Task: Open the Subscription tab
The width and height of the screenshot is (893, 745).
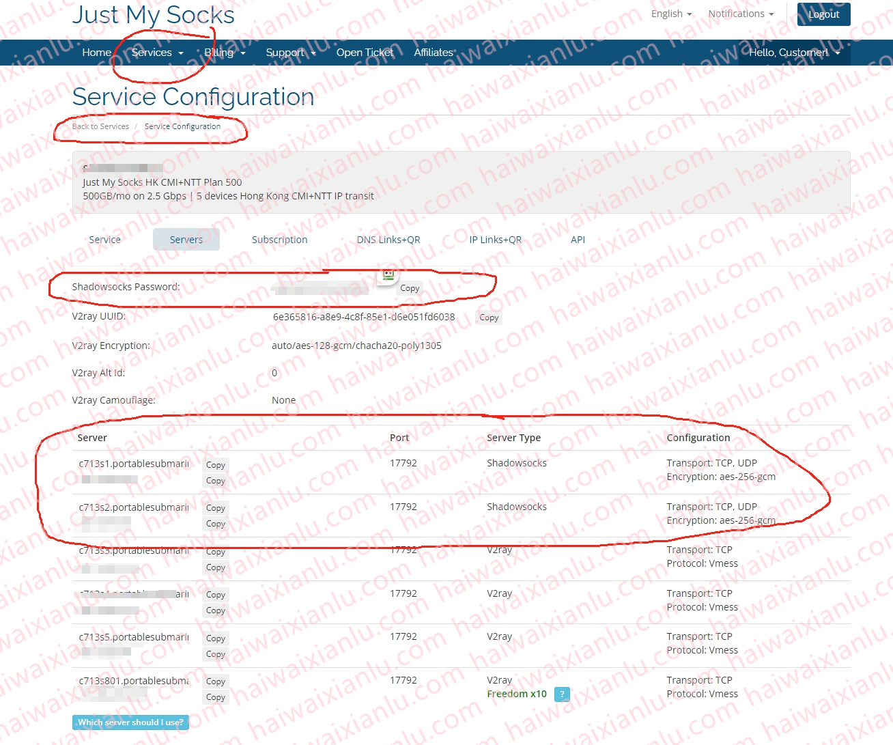Action: pos(279,240)
